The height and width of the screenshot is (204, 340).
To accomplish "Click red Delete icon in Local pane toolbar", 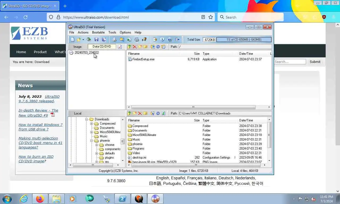I will click(140, 113).
